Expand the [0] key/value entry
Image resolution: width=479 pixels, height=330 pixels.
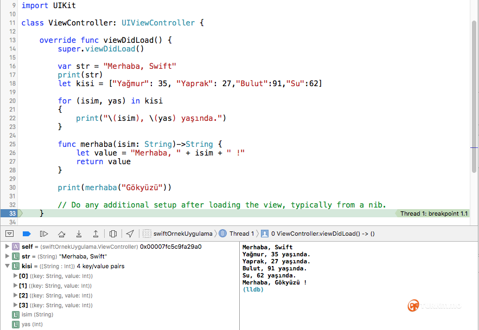[15, 276]
